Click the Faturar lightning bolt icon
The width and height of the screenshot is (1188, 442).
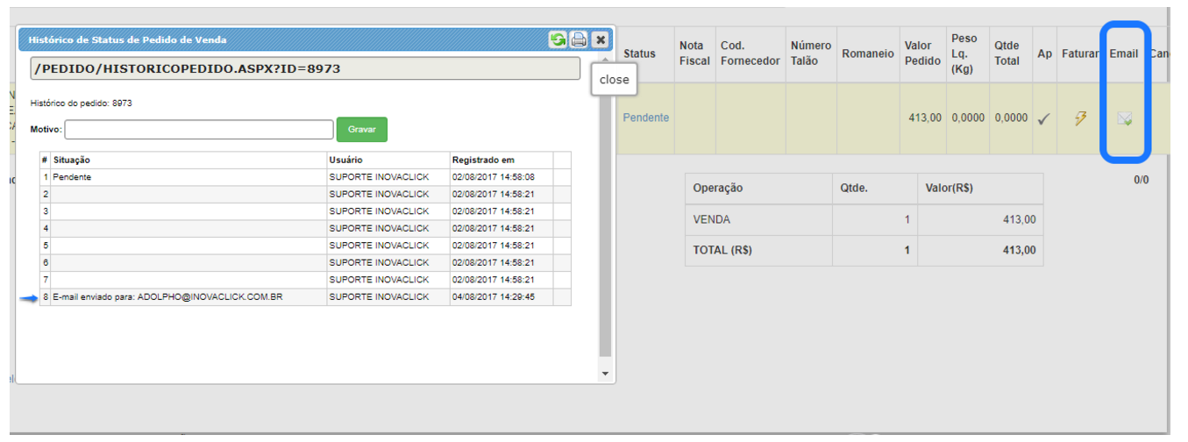[1081, 118]
